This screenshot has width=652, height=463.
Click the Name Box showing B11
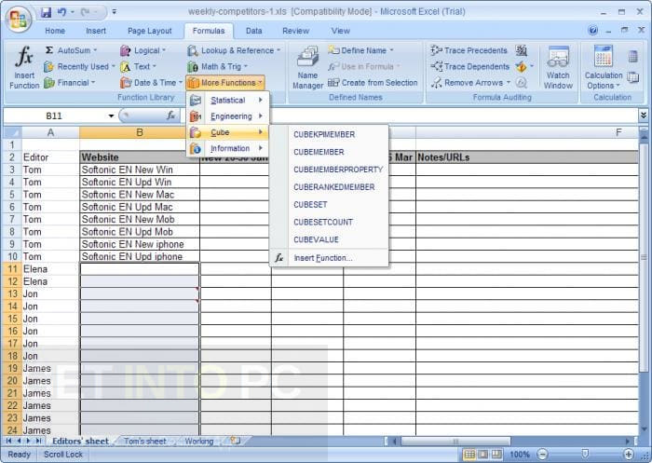pos(54,116)
